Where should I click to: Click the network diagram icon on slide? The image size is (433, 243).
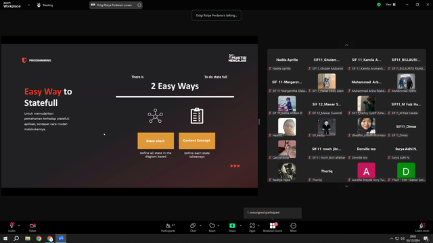(x=155, y=115)
